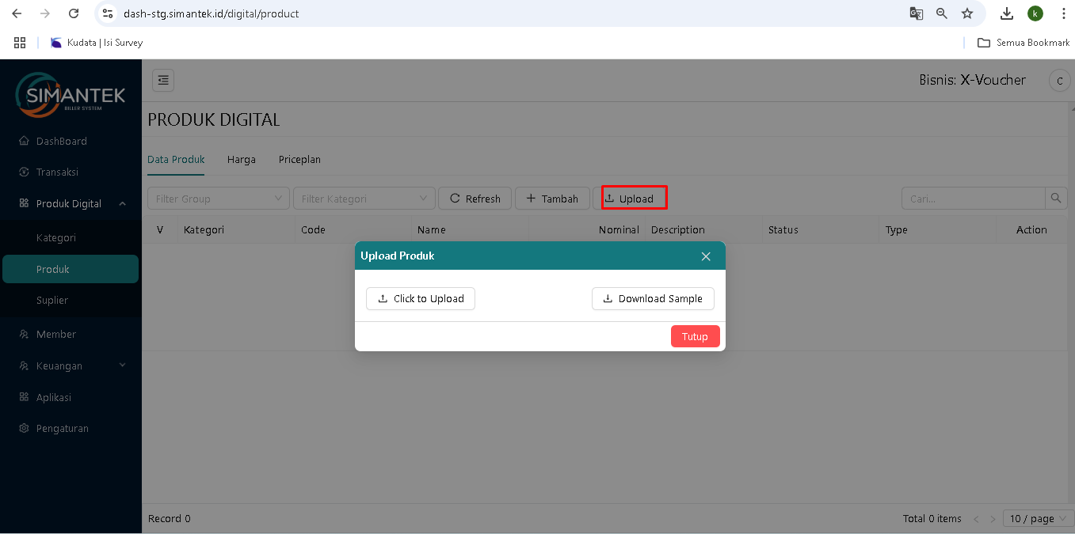Open browser downloads icon
Image resolution: width=1075 pixels, height=534 pixels.
point(1007,13)
